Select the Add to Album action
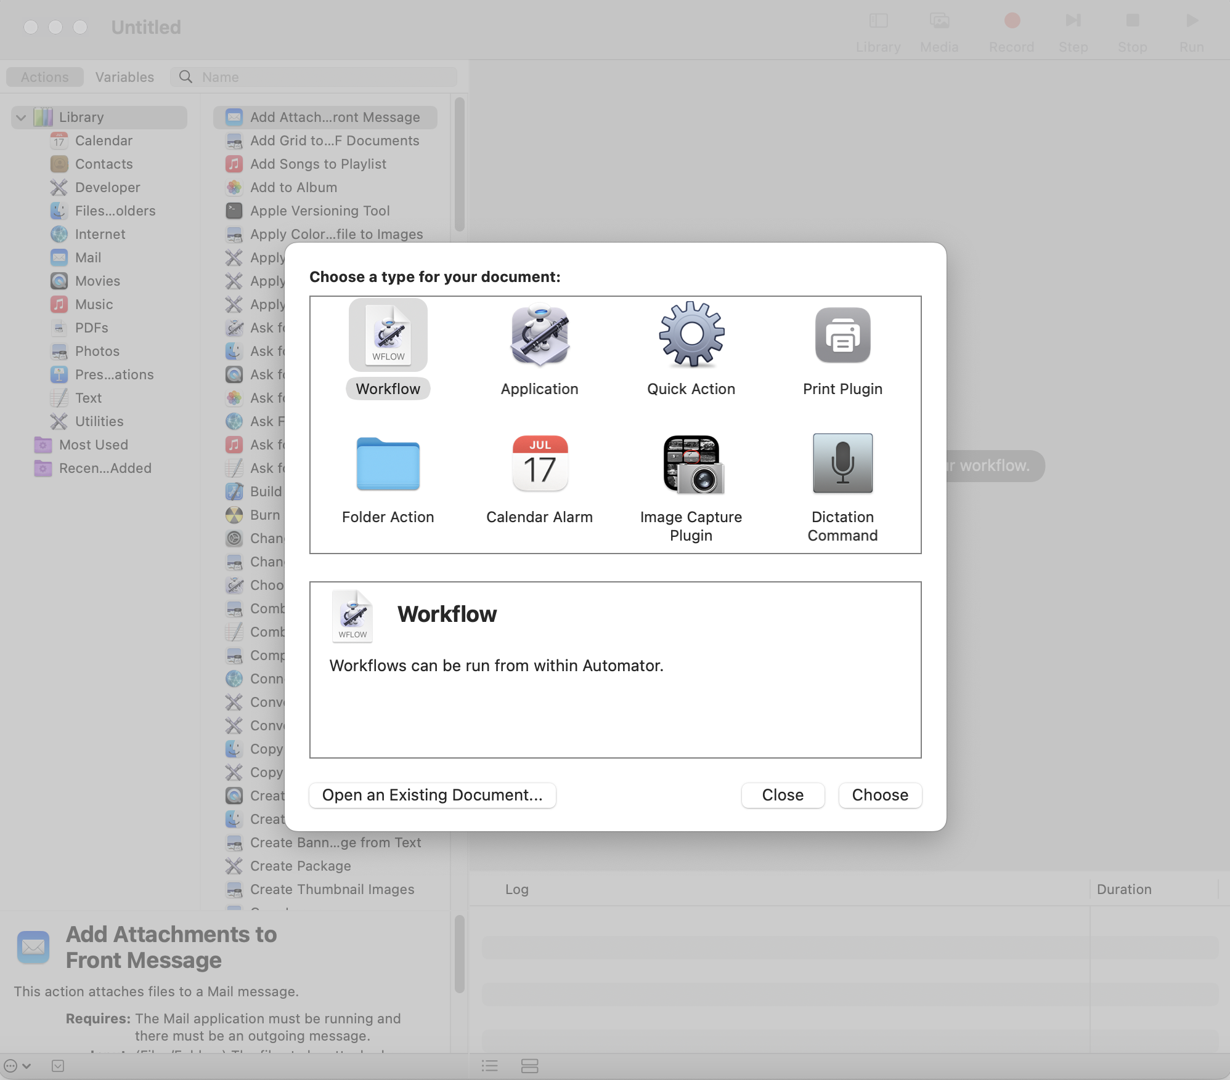This screenshot has width=1230, height=1080. pyautogui.click(x=325, y=187)
